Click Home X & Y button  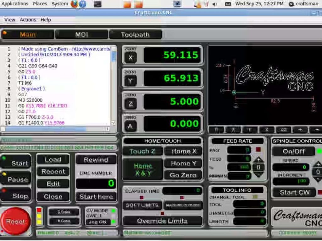pyautogui.click(x=142, y=169)
